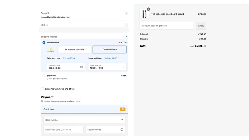Click the Subtotal label
The height and width of the screenshot is (140, 249).
tap(144, 34)
